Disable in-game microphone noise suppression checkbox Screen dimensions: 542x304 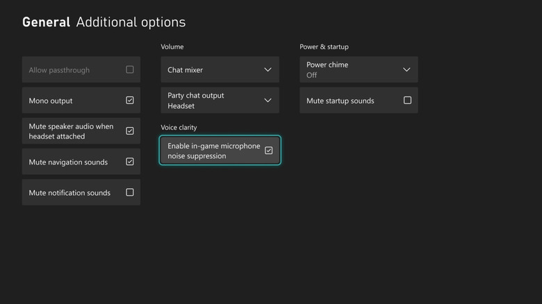click(269, 151)
